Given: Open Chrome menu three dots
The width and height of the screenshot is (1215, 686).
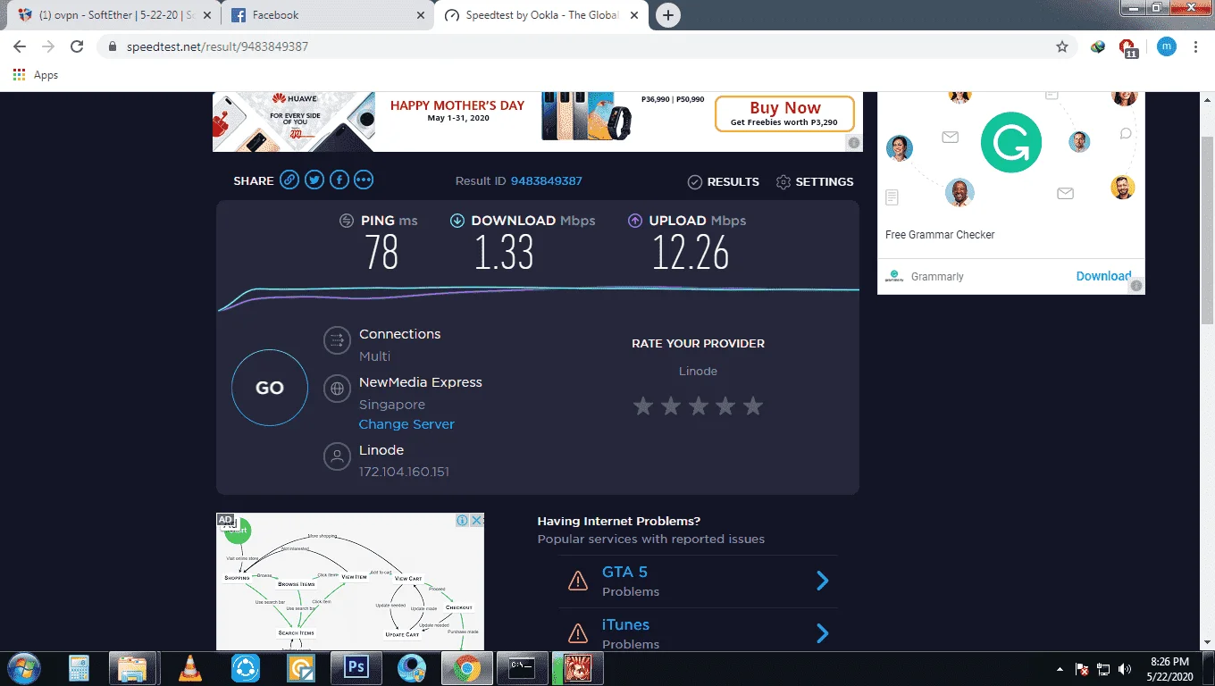Looking at the screenshot, I should pos(1196,46).
